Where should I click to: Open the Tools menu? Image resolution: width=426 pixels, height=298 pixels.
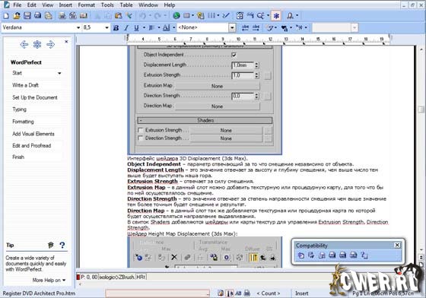click(x=107, y=5)
